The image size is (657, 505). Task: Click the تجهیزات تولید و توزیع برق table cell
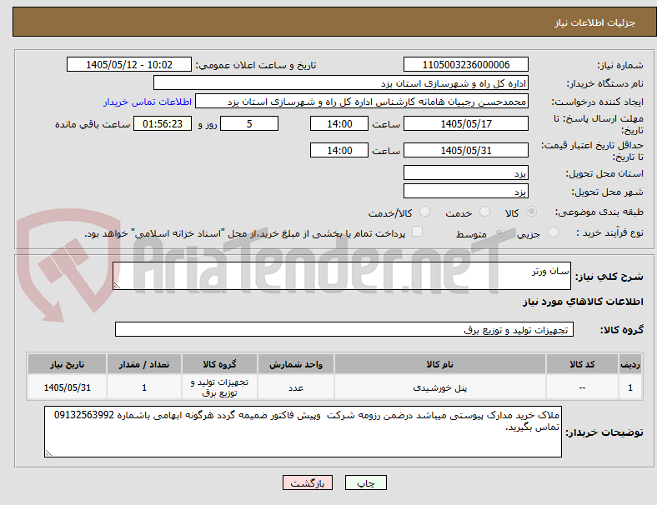pyautogui.click(x=219, y=387)
